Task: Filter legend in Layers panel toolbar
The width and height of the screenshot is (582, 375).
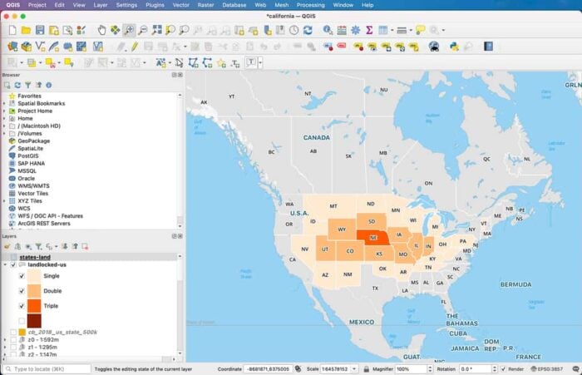Action: pos(38,246)
